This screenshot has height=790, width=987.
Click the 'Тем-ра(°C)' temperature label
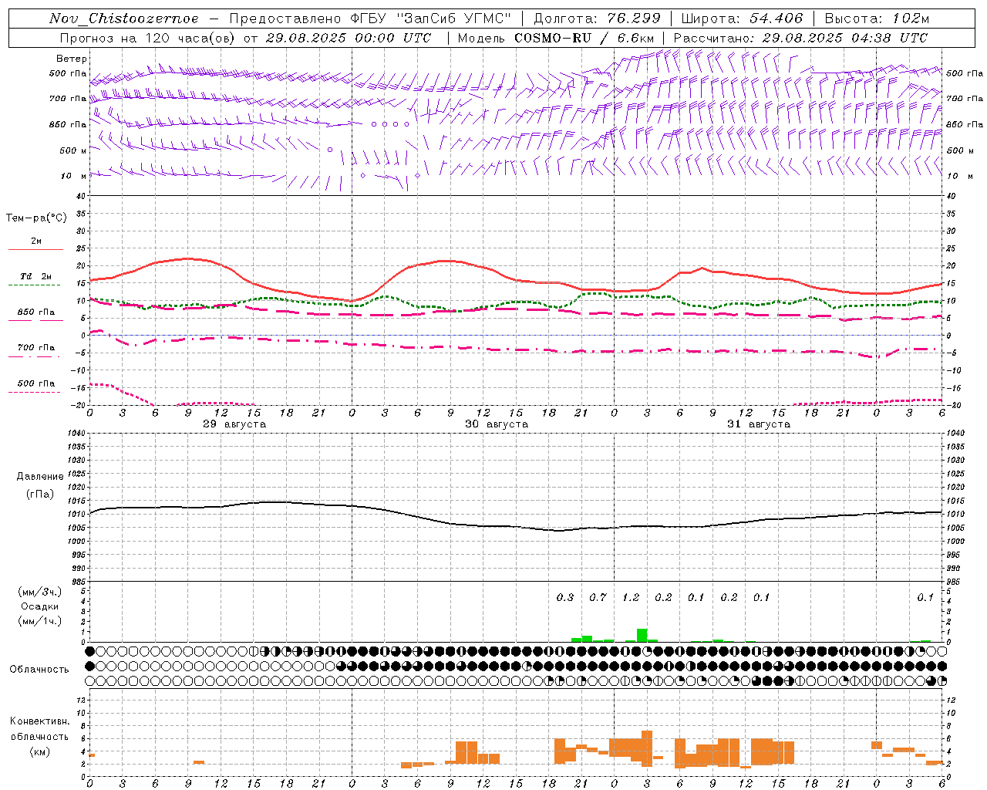click(36, 218)
